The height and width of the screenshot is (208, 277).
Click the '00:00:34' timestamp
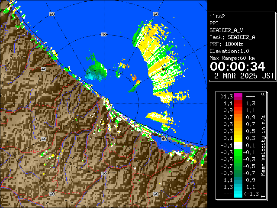pos(238,66)
